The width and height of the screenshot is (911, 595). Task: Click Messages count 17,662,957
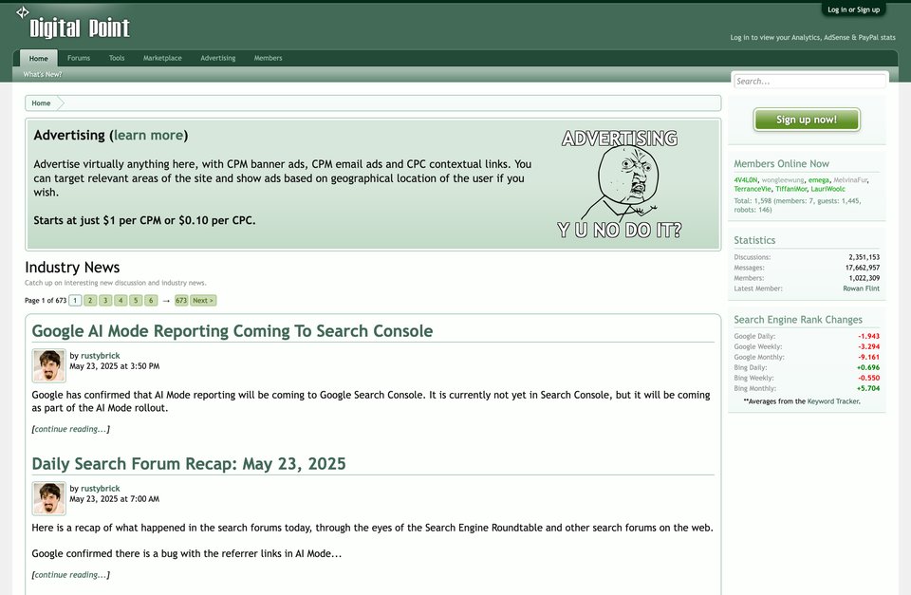(863, 268)
